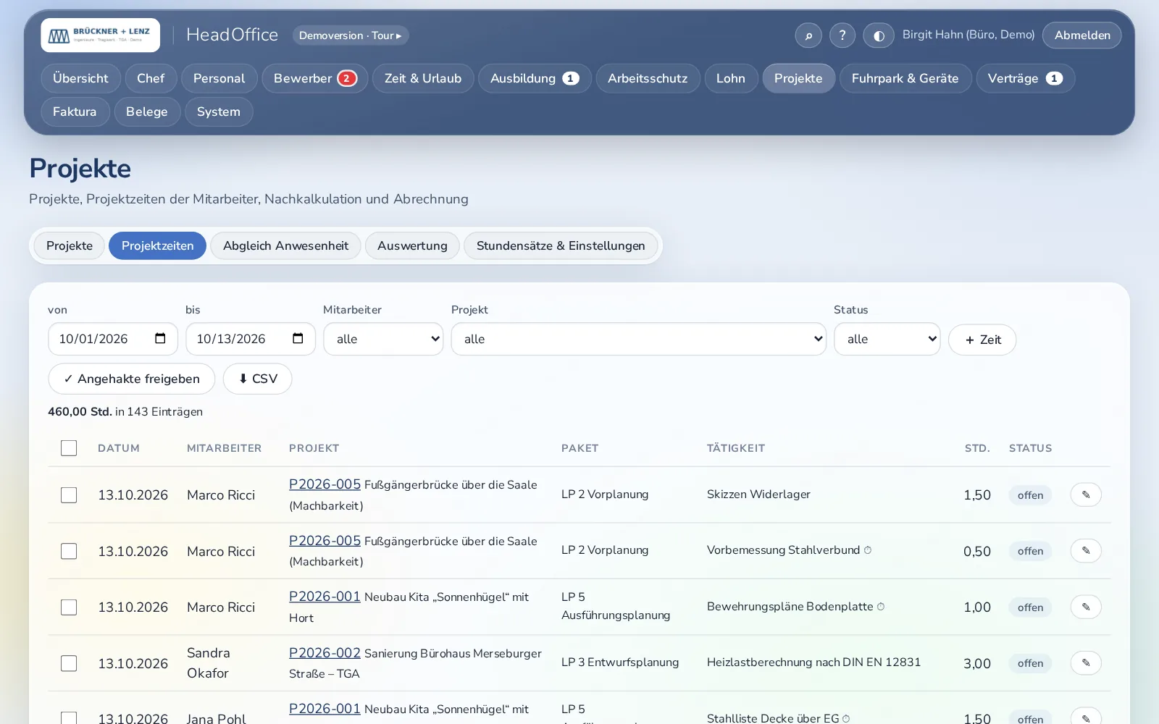Click timer icon next to Stahlliste Decke
Viewport: 1159px width, 724px height.
846,719
